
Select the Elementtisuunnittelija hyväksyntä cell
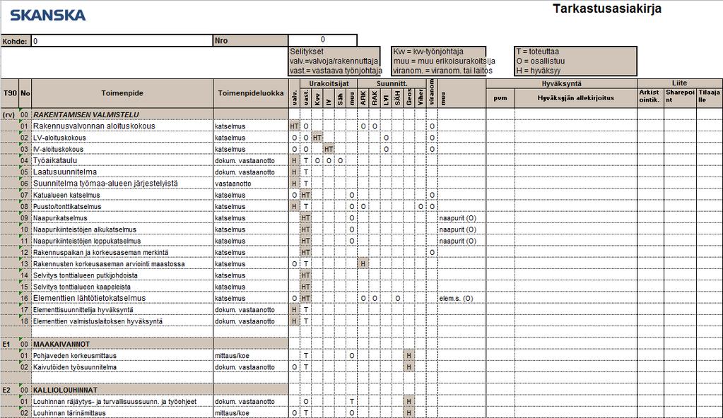click(122, 310)
